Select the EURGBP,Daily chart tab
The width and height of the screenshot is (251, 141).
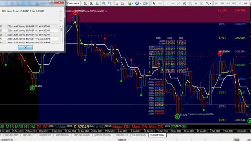point(157,135)
